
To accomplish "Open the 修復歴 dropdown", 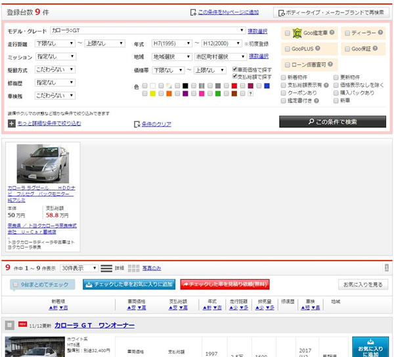I will pos(55,83).
